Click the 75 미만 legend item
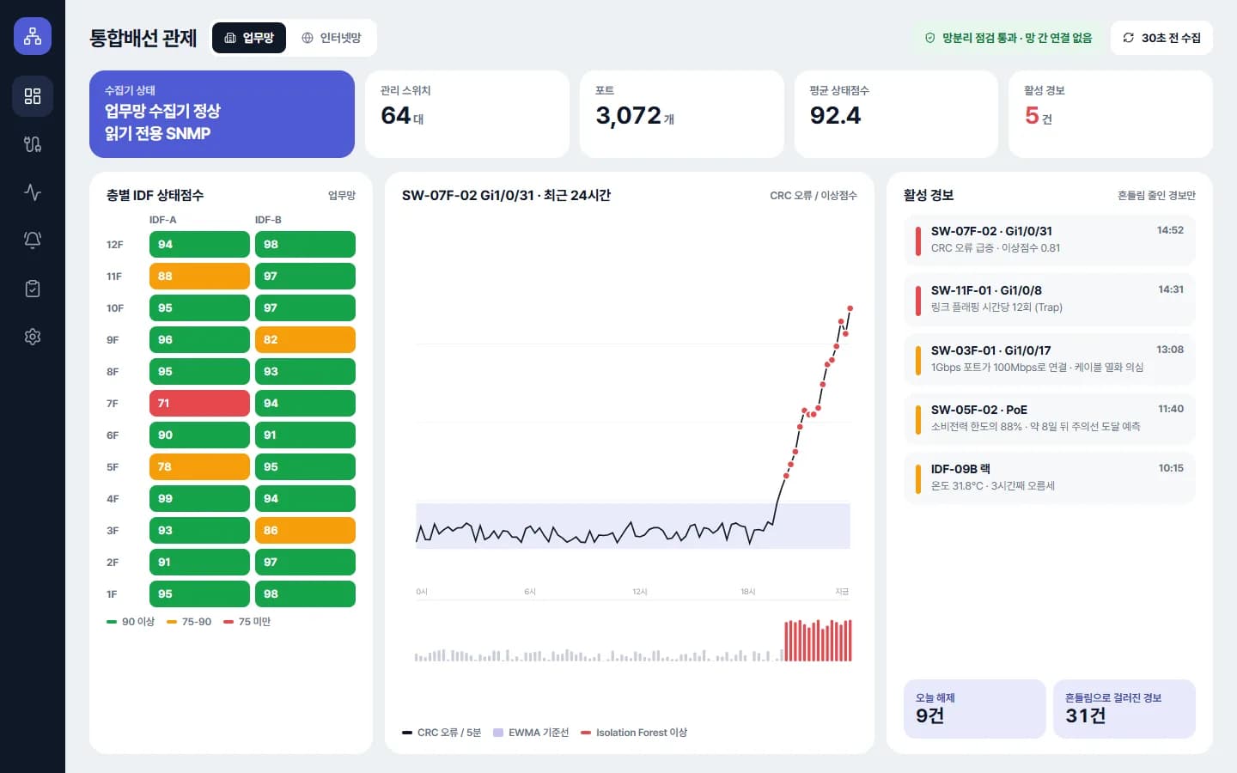The width and height of the screenshot is (1237, 773). click(247, 622)
